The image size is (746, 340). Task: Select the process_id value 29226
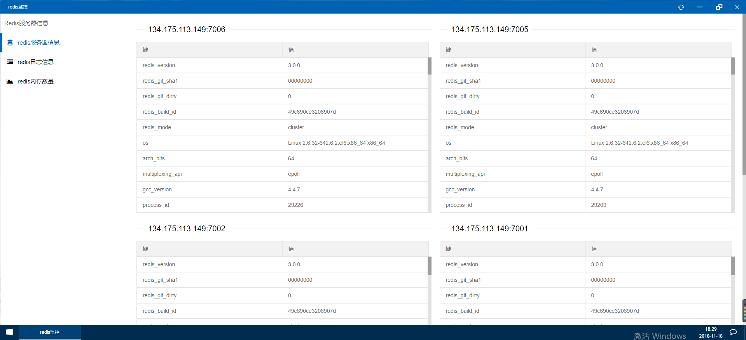(295, 205)
